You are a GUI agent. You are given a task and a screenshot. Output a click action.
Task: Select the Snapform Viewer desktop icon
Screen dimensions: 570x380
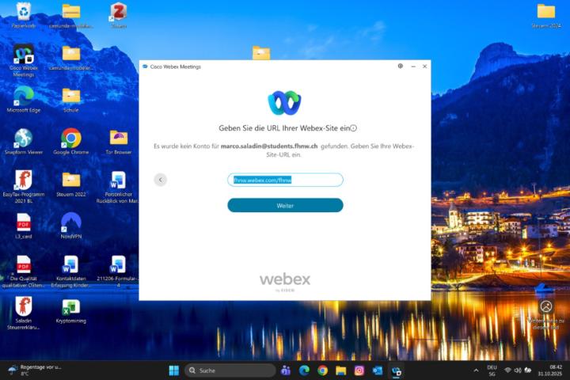[x=24, y=142]
